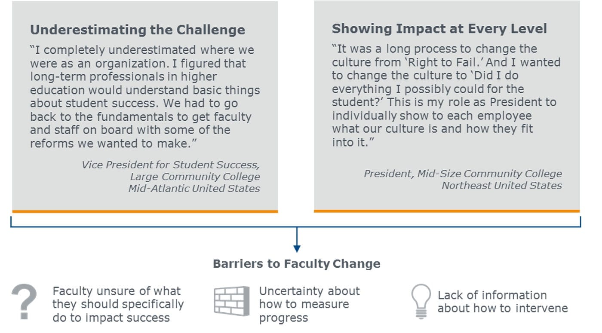Click the orange bar under left quote box
Image resolution: width=602 pixels, height=333 pixels.
coord(145,211)
